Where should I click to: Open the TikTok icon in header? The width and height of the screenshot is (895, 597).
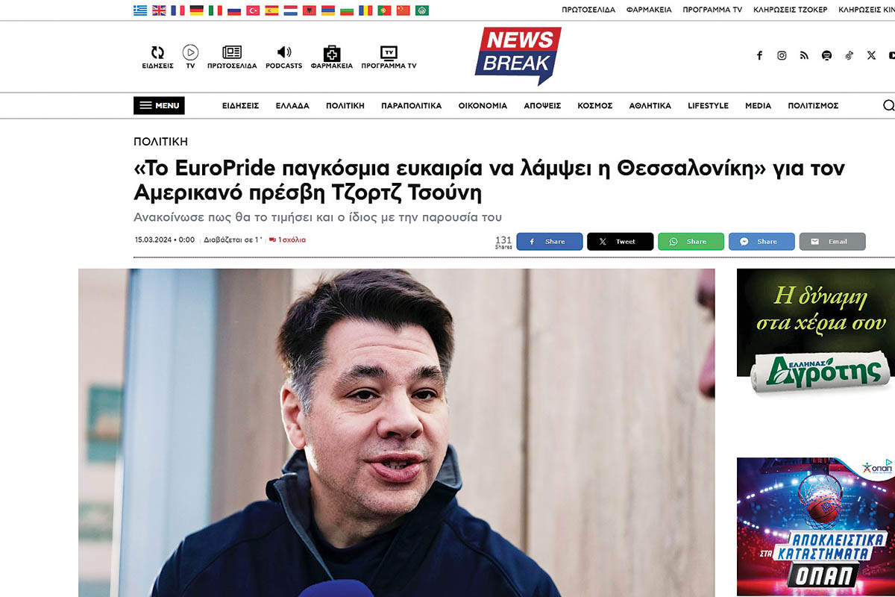(849, 55)
